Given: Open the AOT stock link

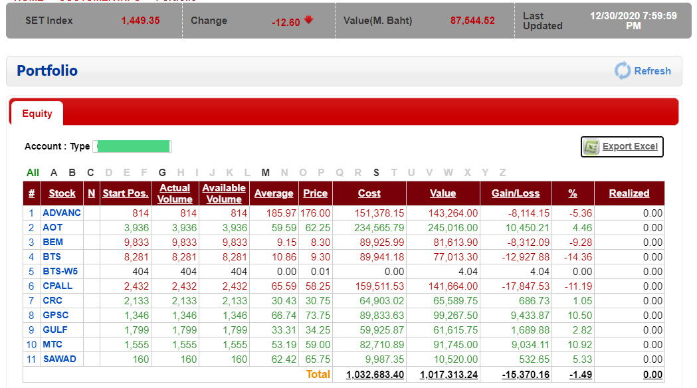Looking at the screenshot, I should (52, 228).
